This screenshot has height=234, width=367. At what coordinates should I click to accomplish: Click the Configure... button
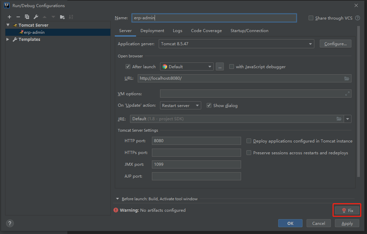click(335, 44)
